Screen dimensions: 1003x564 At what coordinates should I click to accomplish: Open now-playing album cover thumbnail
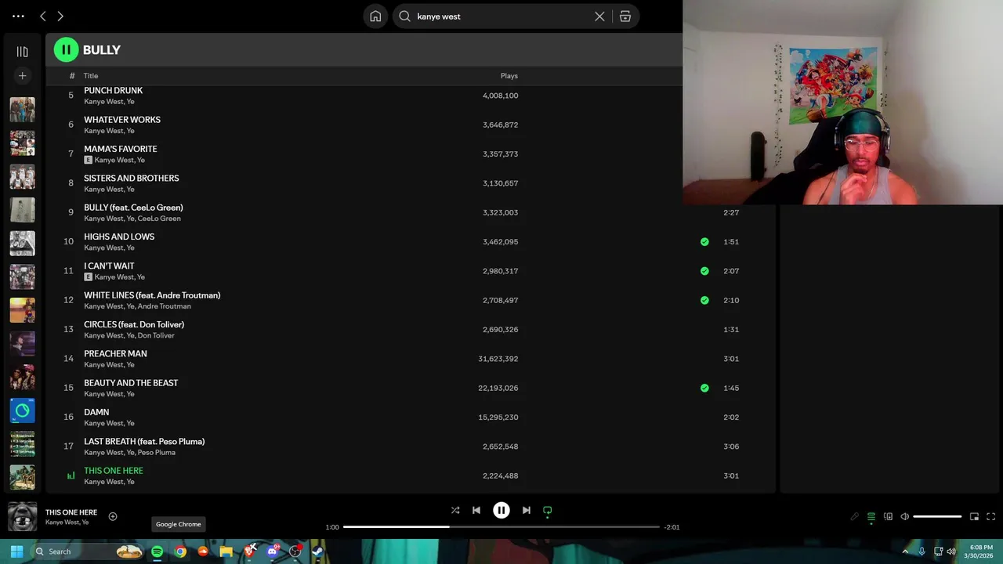click(x=22, y=516)
